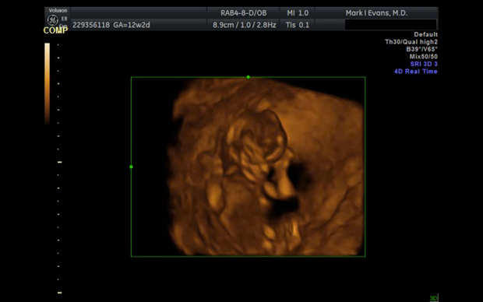Click the large depth marker at the bottom of the scale
Image resolution: width=483 pixels, height=302 pixels.
pos(60,293)
